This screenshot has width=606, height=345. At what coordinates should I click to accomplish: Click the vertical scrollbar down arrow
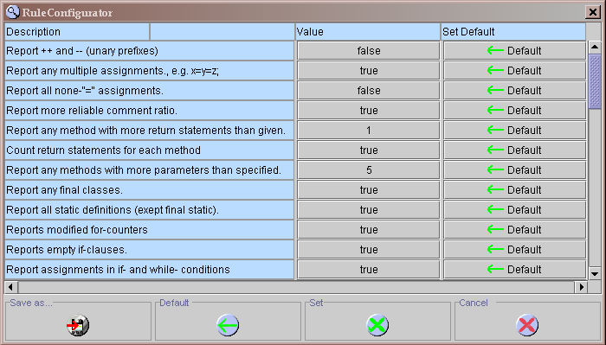(595, 273)
